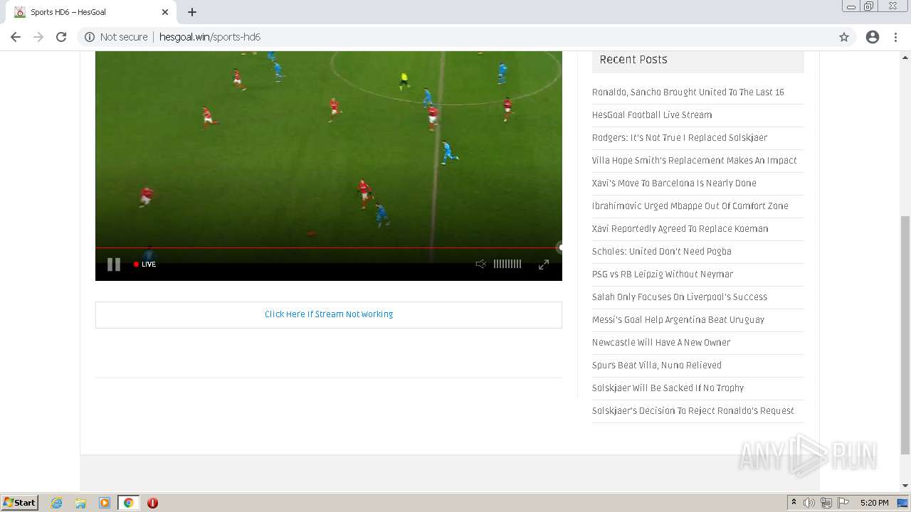The image size is (911, 512).
Task: Open Salah Only Focuses On Liverpool's Success
Action: point(679,297)
